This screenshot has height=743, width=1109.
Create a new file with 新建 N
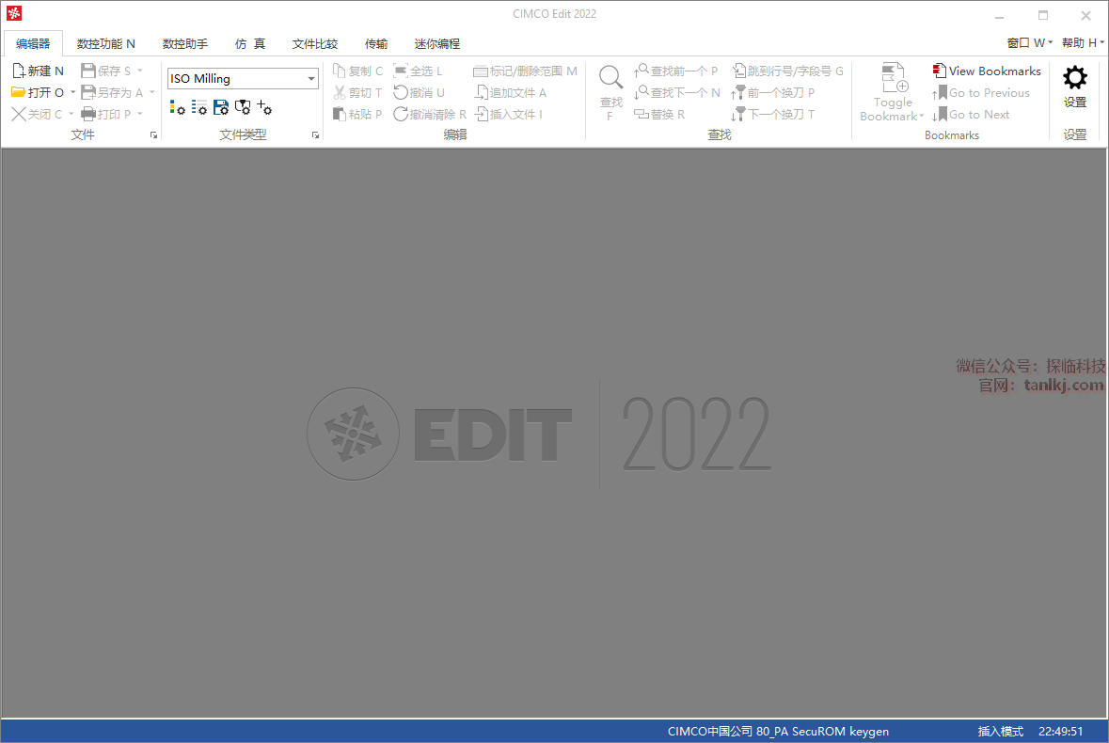click(39, 71)
